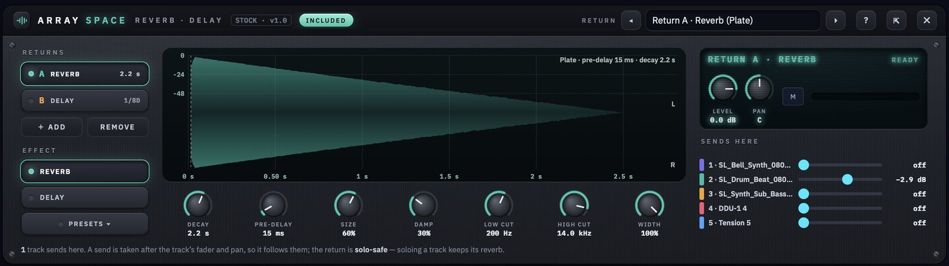This screenshot has width=949, height=266.
Task: Go to the previous return with left arrow
Action: (631, 20)
